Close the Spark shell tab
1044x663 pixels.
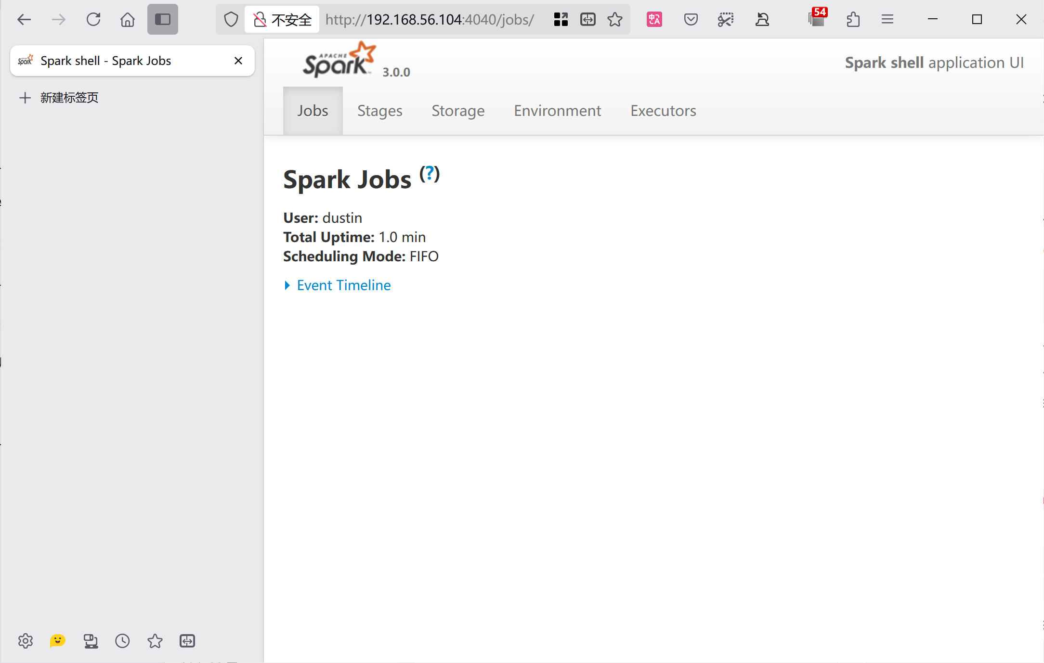click(x=238, y=61)
